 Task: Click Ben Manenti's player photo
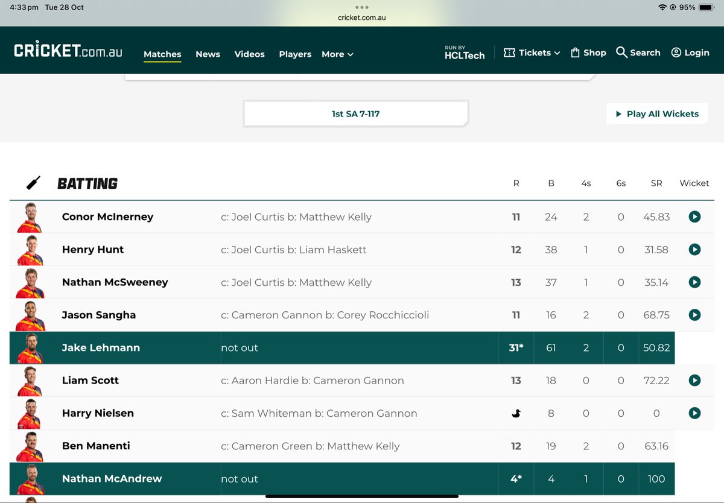click(29, 446)
